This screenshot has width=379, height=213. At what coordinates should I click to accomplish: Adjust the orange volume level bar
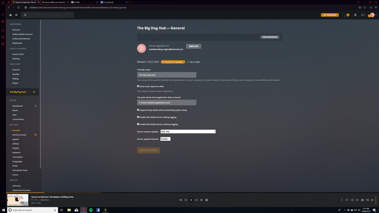click(376, 200)
